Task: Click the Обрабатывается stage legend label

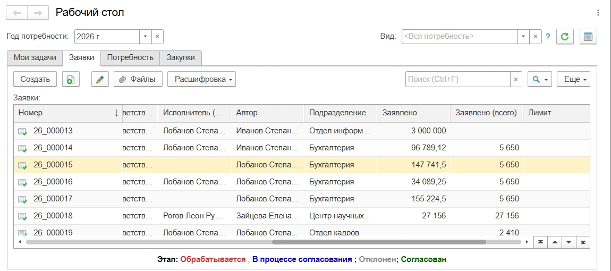Action: [213, 259]
